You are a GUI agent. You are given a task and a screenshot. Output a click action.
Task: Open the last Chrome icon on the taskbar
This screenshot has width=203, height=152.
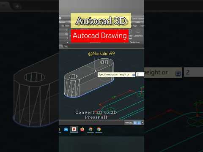(x=99, y=129)
